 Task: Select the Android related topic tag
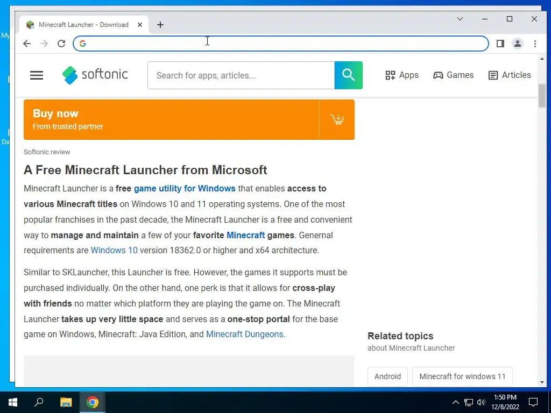coord(387,376)
